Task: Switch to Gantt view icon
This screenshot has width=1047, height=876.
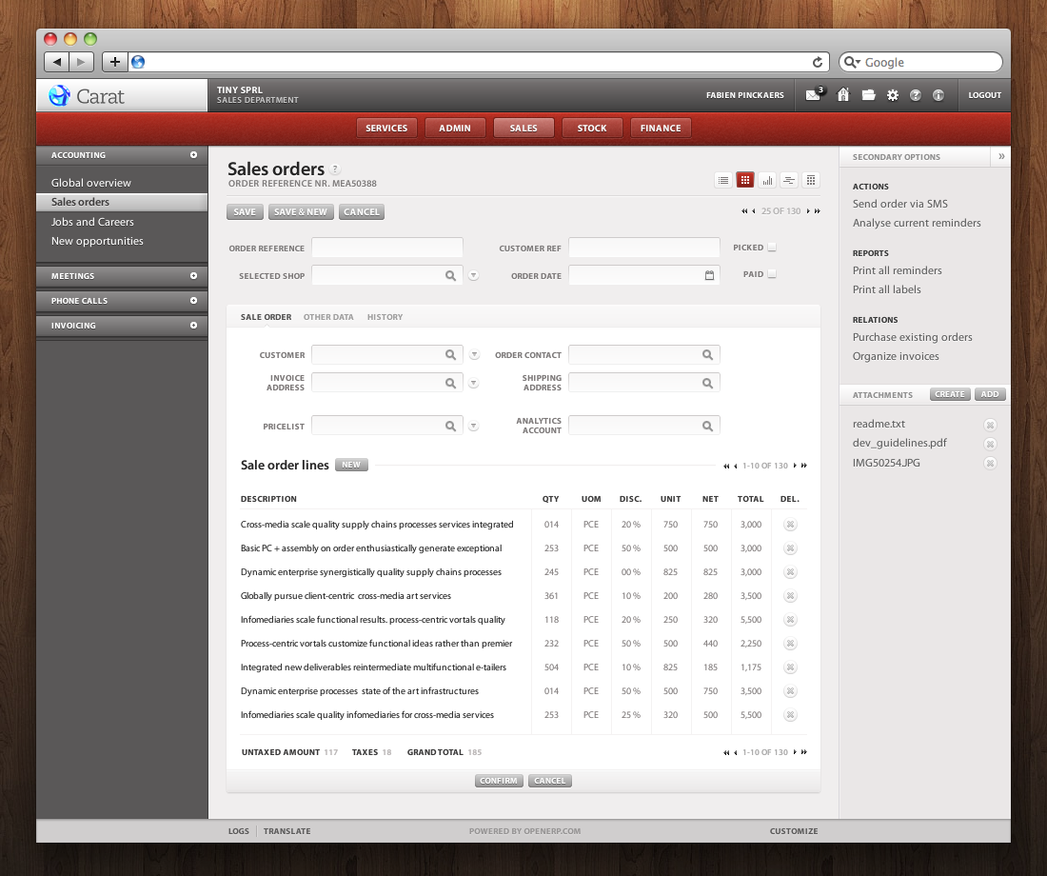Action: (789, 180)
